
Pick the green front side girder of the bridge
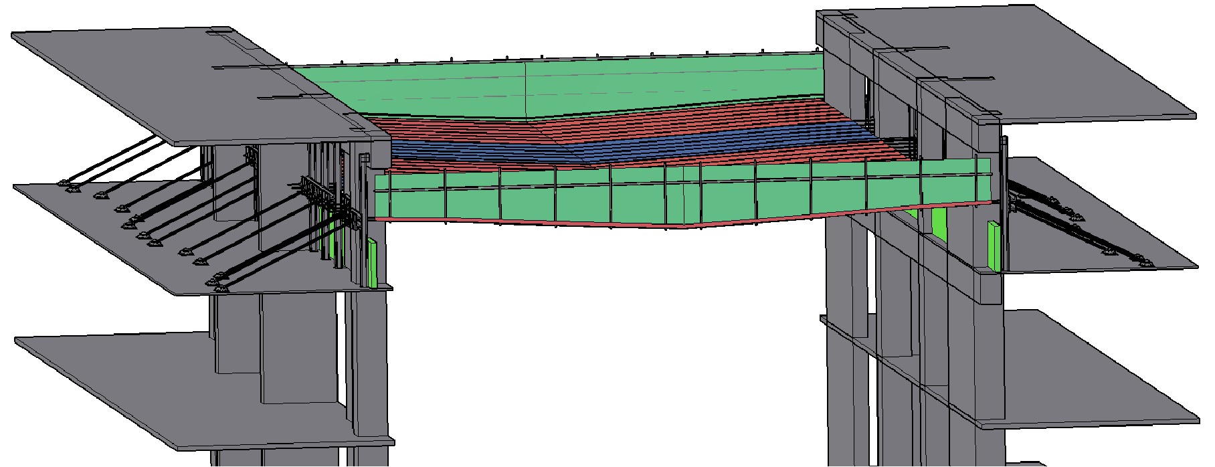click(x=682, y=194)
